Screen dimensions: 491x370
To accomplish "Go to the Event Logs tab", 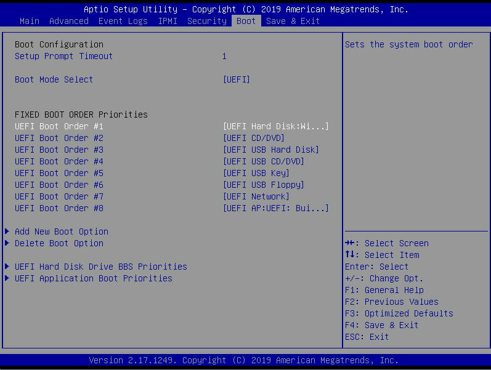I will coord(123,21).
